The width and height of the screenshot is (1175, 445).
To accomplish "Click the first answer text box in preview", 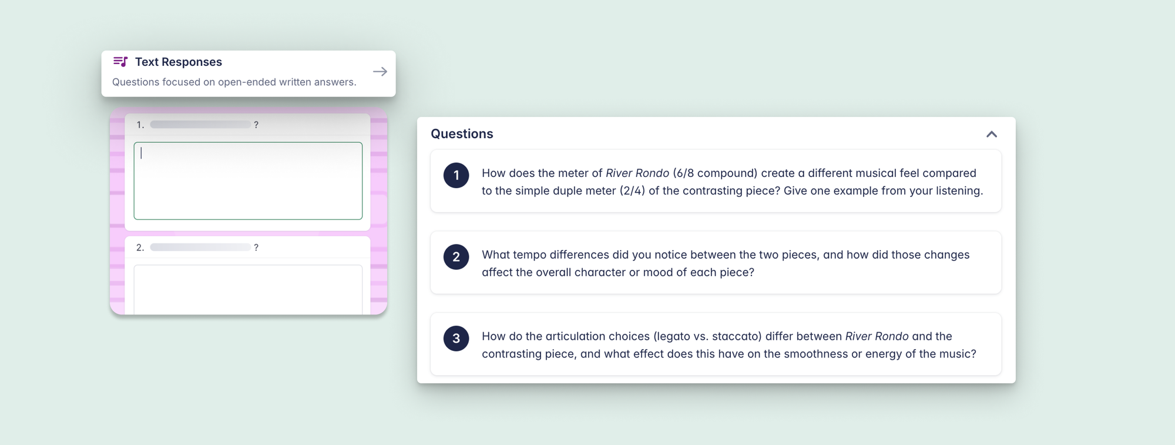I will [248, 181].
